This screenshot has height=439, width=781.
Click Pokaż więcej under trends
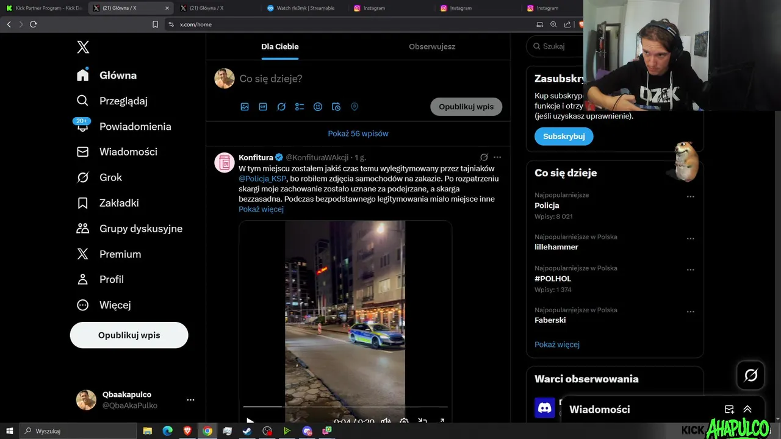tap(557, 344)
